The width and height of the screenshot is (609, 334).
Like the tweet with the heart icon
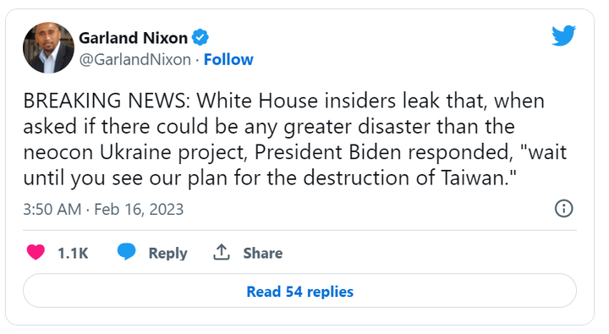point(36,253)
